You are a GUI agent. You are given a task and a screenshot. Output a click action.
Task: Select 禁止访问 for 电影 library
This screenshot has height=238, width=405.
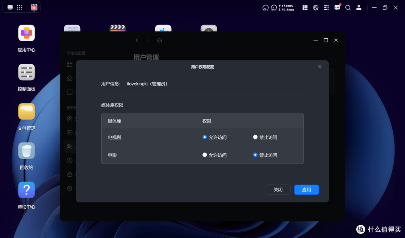(255, 155)
